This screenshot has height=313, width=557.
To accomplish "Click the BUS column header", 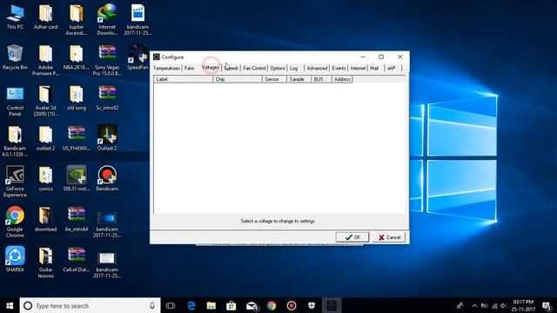I will 321,79.
